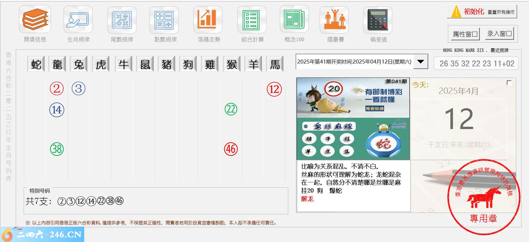Open the 落碼走勢 trend chart icon
Screen dimensions: 529x242
(208, 20)
